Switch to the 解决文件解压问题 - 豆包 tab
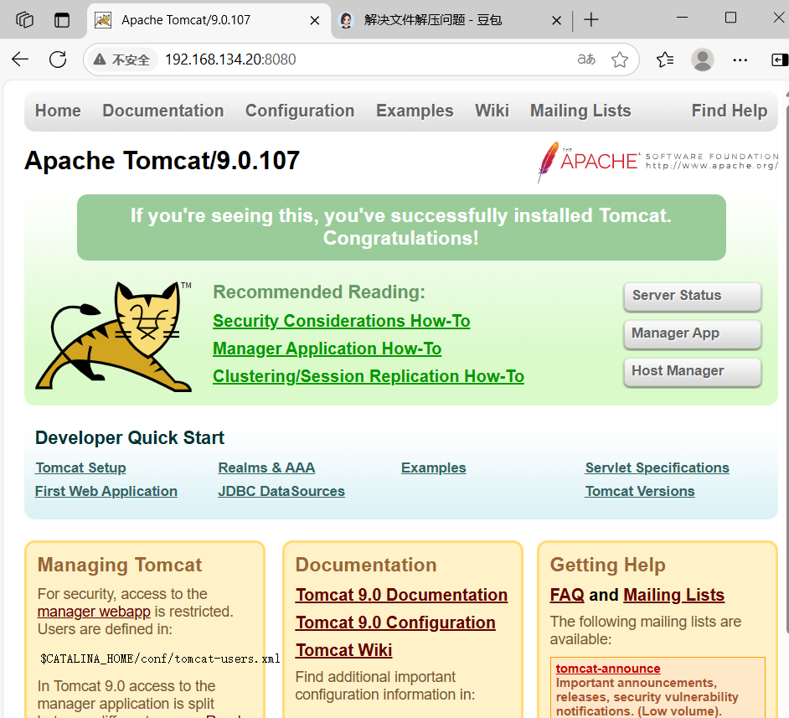Viewport: 789px width, 718px height. 451,20
